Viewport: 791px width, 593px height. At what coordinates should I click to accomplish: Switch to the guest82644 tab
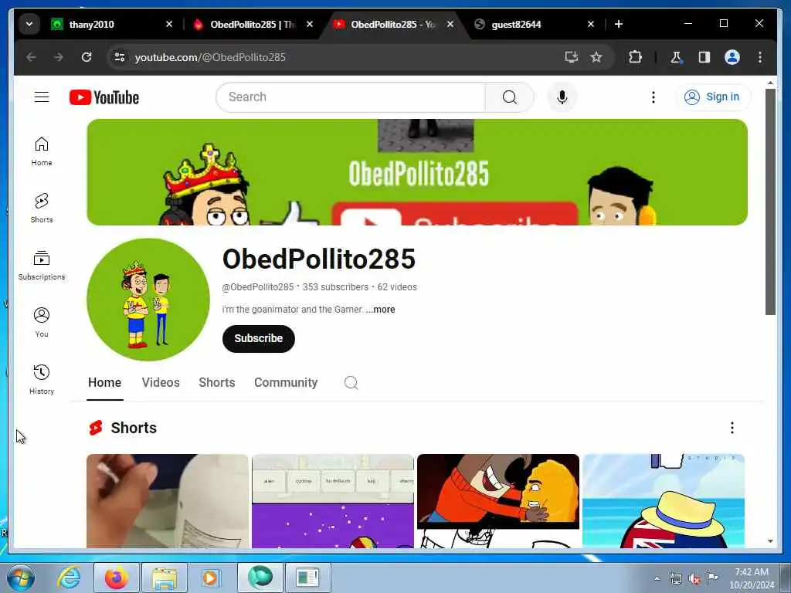pos(525,24)
